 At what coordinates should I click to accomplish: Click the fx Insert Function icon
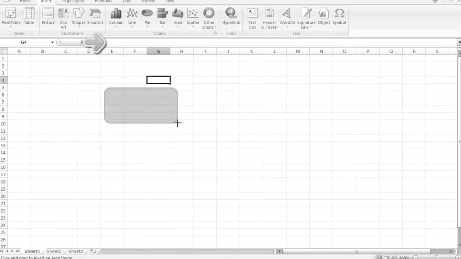pos(82,42)
